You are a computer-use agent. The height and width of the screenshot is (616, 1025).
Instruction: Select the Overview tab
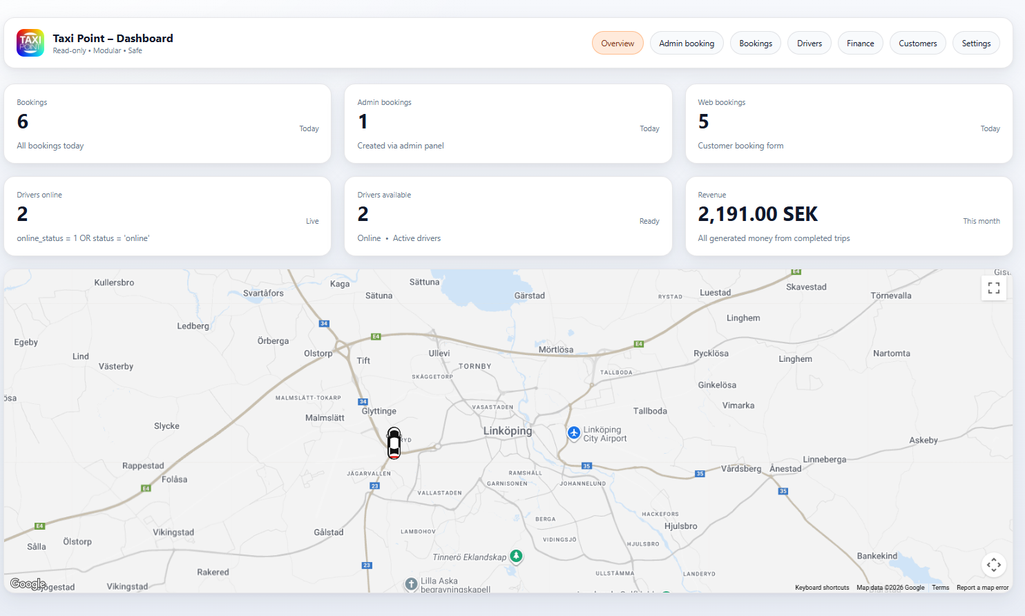coord(617,42)
